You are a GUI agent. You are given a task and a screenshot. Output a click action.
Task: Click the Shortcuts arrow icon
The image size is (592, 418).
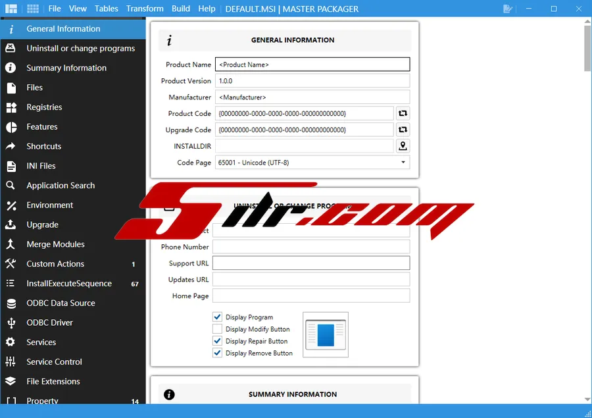11,146
